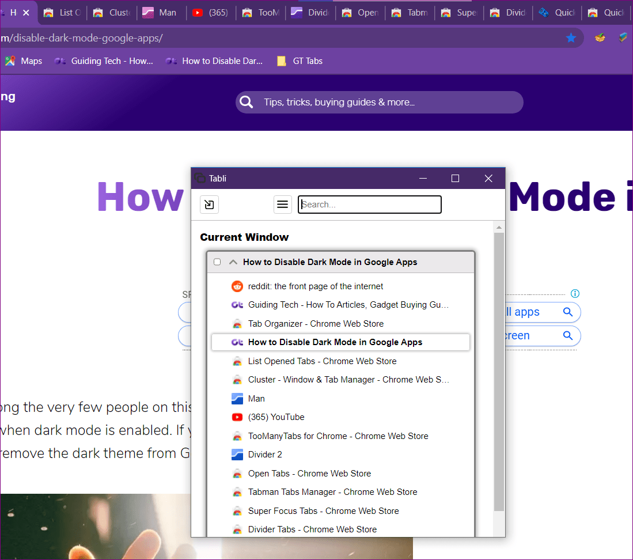Click the Tabli pop-in window icon

209,205
